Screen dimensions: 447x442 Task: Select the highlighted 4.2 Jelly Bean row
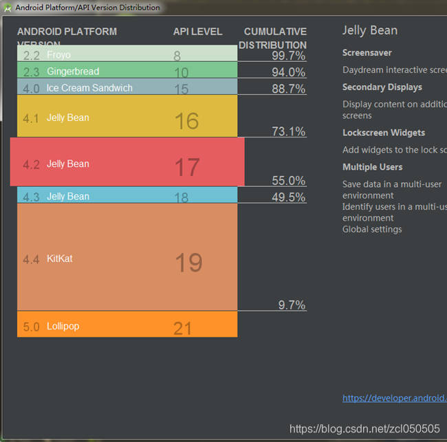127,162
